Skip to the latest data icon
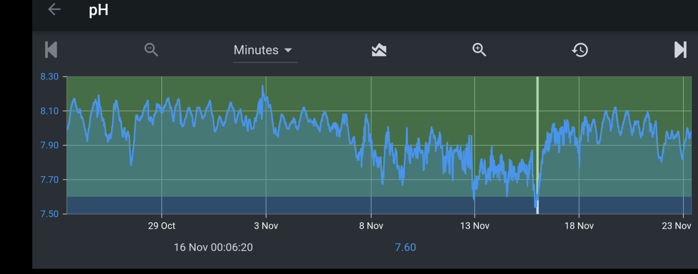Image resolution: width=698 pixels, height=274 pixels. [680, 50]
